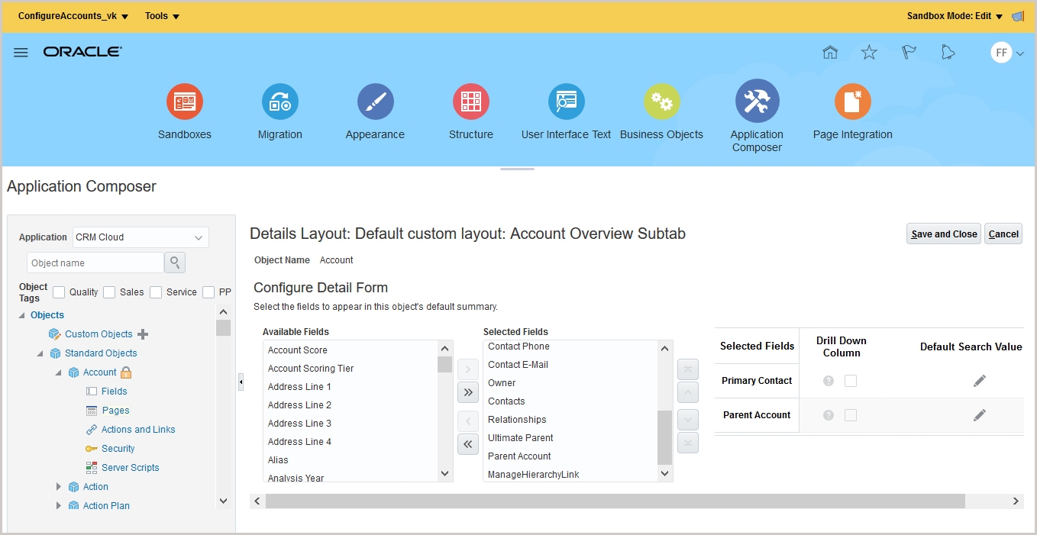Viewport: 1037px width, 535px height.
Task: Enable Drill Down Column for Primary Contact
Action: click(851, 380)
